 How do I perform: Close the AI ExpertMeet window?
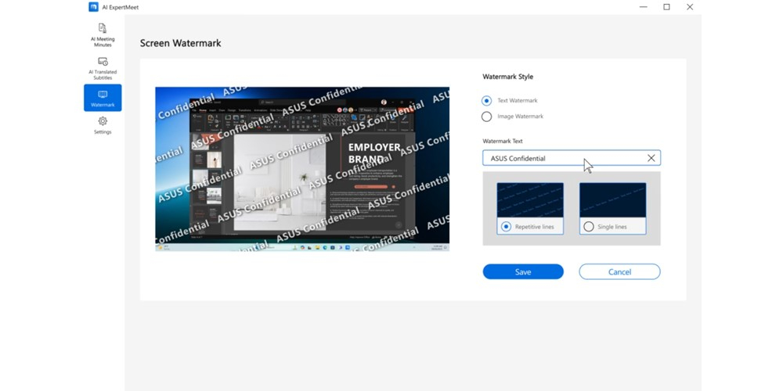690,7
